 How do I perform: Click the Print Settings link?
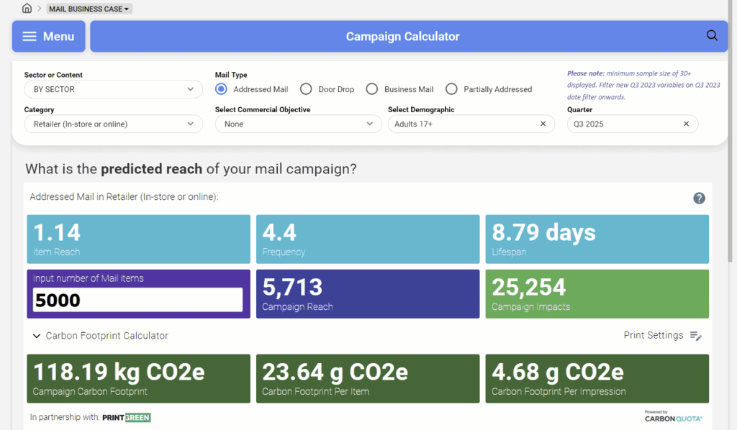tap(653, 335)
